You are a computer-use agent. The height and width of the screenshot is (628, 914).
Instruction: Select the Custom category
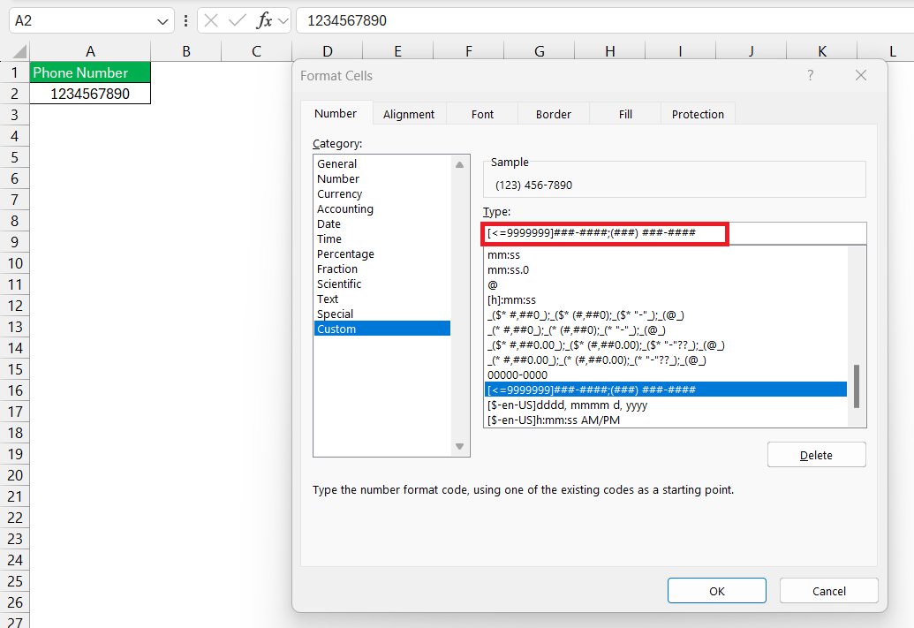[381, 329]
